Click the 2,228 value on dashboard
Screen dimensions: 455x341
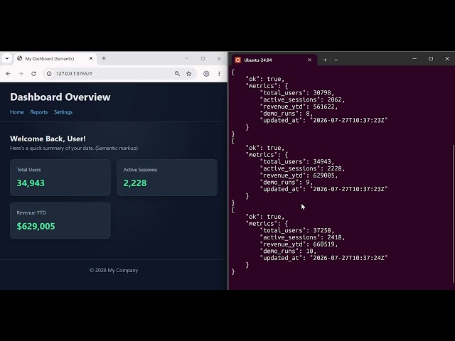(x=135, y=183)
